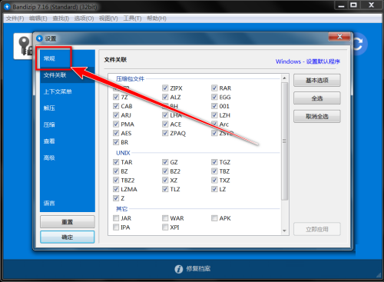The width and height of the screenshot is (384, 282).
Task: Open the Windows - 设置默认程序 link
Action: [308, 61]
